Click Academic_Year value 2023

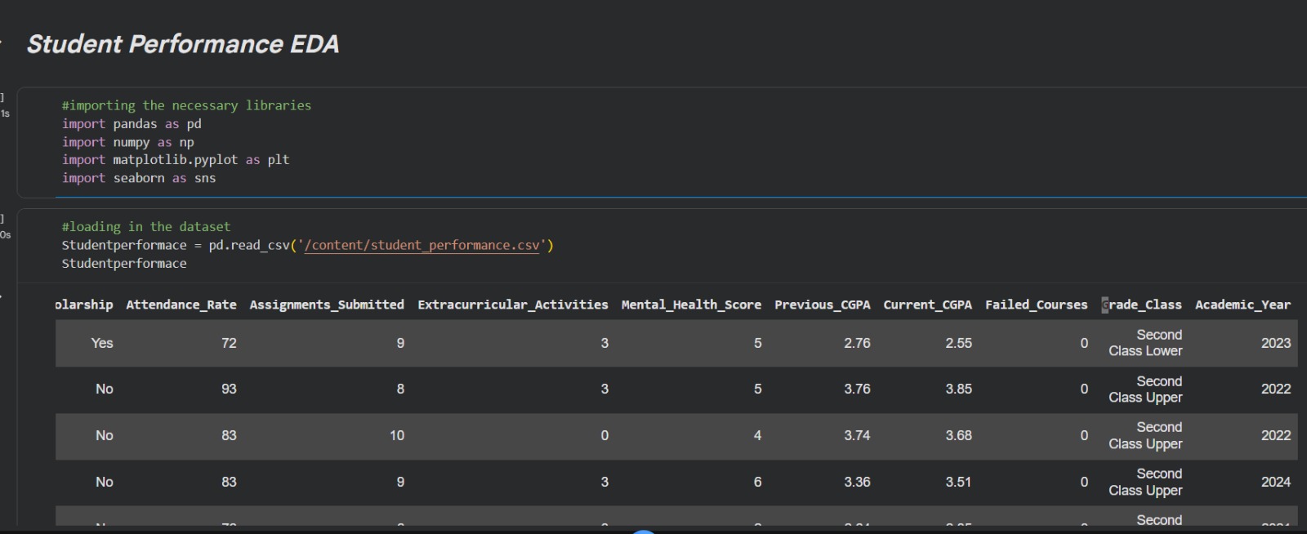(1276, 343)
